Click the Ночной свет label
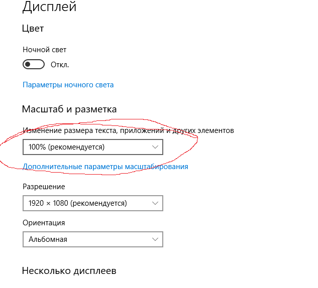 [x=45, y=50]
